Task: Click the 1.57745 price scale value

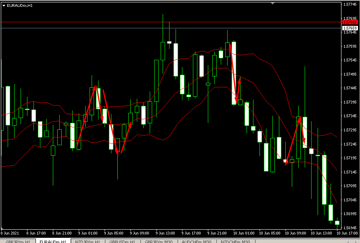Action: pyautogui.click(x=350, y=4)
